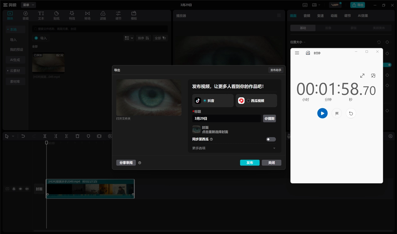Reset the stopwatch timer
This screenshot has height=234, width=397.
(351, 114)
